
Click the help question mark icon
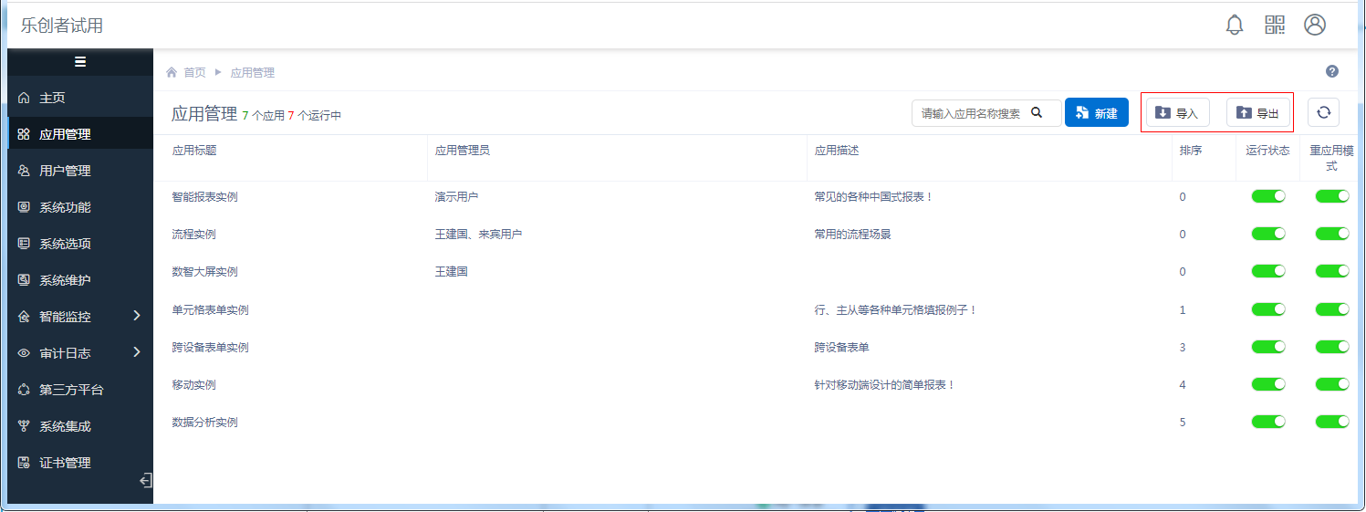tap(1332, 72)
